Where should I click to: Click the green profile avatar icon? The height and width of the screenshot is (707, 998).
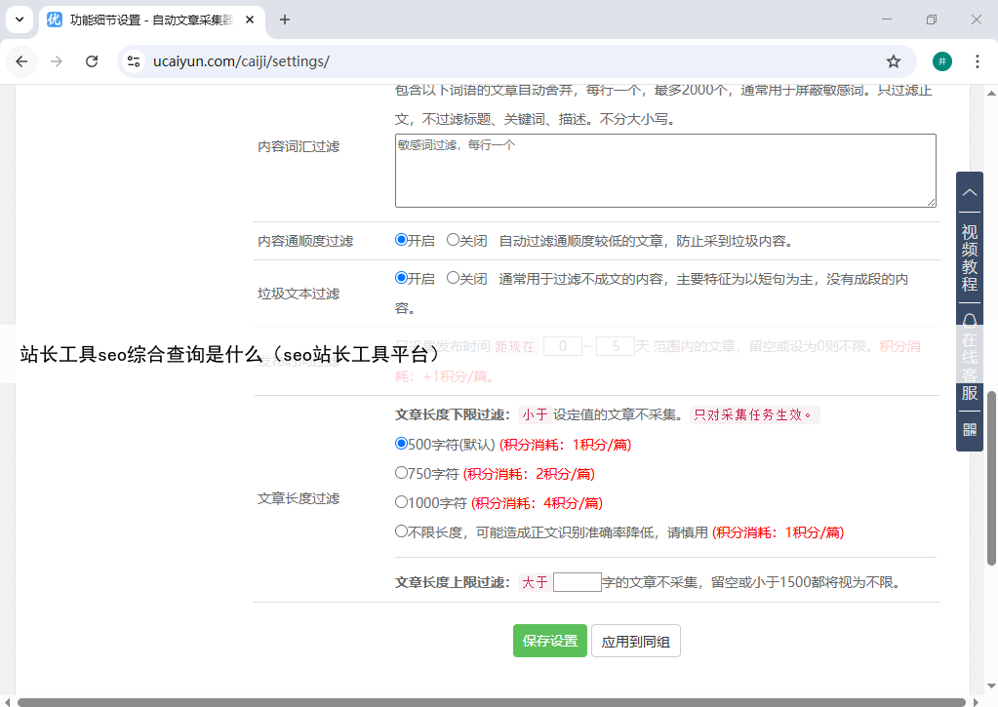point(941,61)
